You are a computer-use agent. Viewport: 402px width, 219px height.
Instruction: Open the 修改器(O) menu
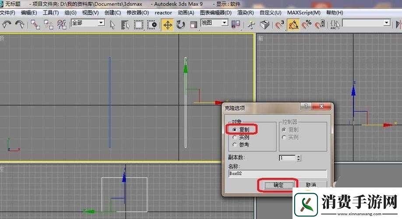click(138, 13)
